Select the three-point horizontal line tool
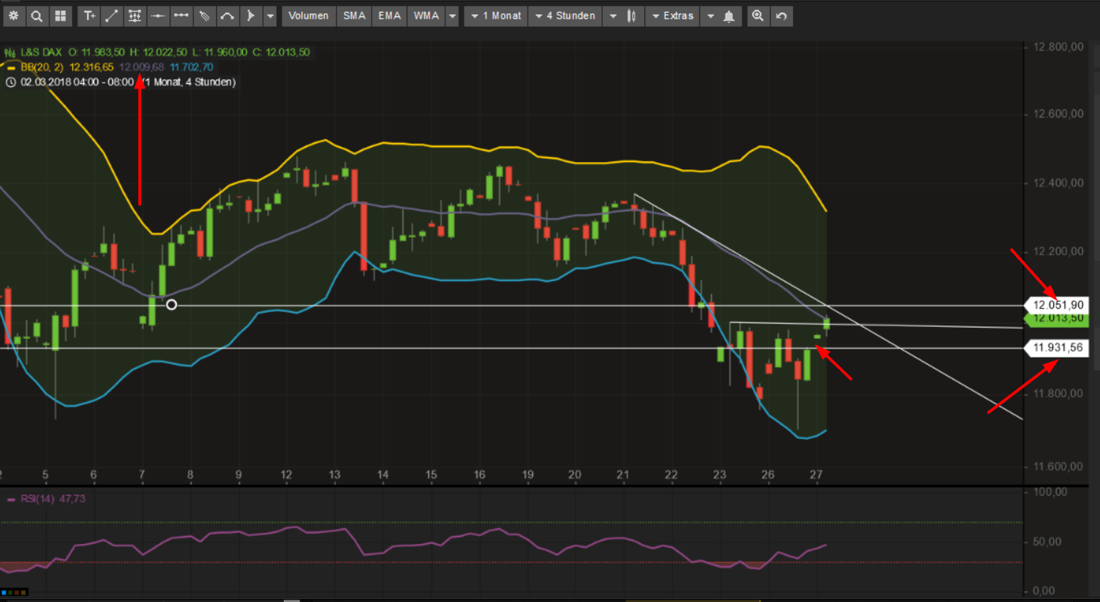 point(181,16)
